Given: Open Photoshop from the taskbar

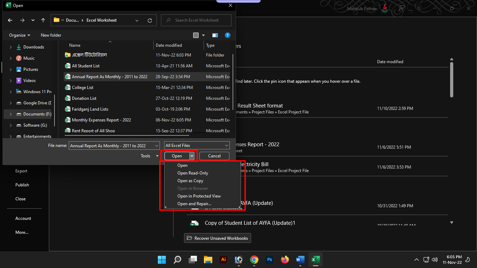Looking at the screenshot, I should click(x=269, y=260).
